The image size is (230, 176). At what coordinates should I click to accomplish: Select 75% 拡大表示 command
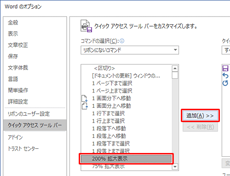coord(126,166)
